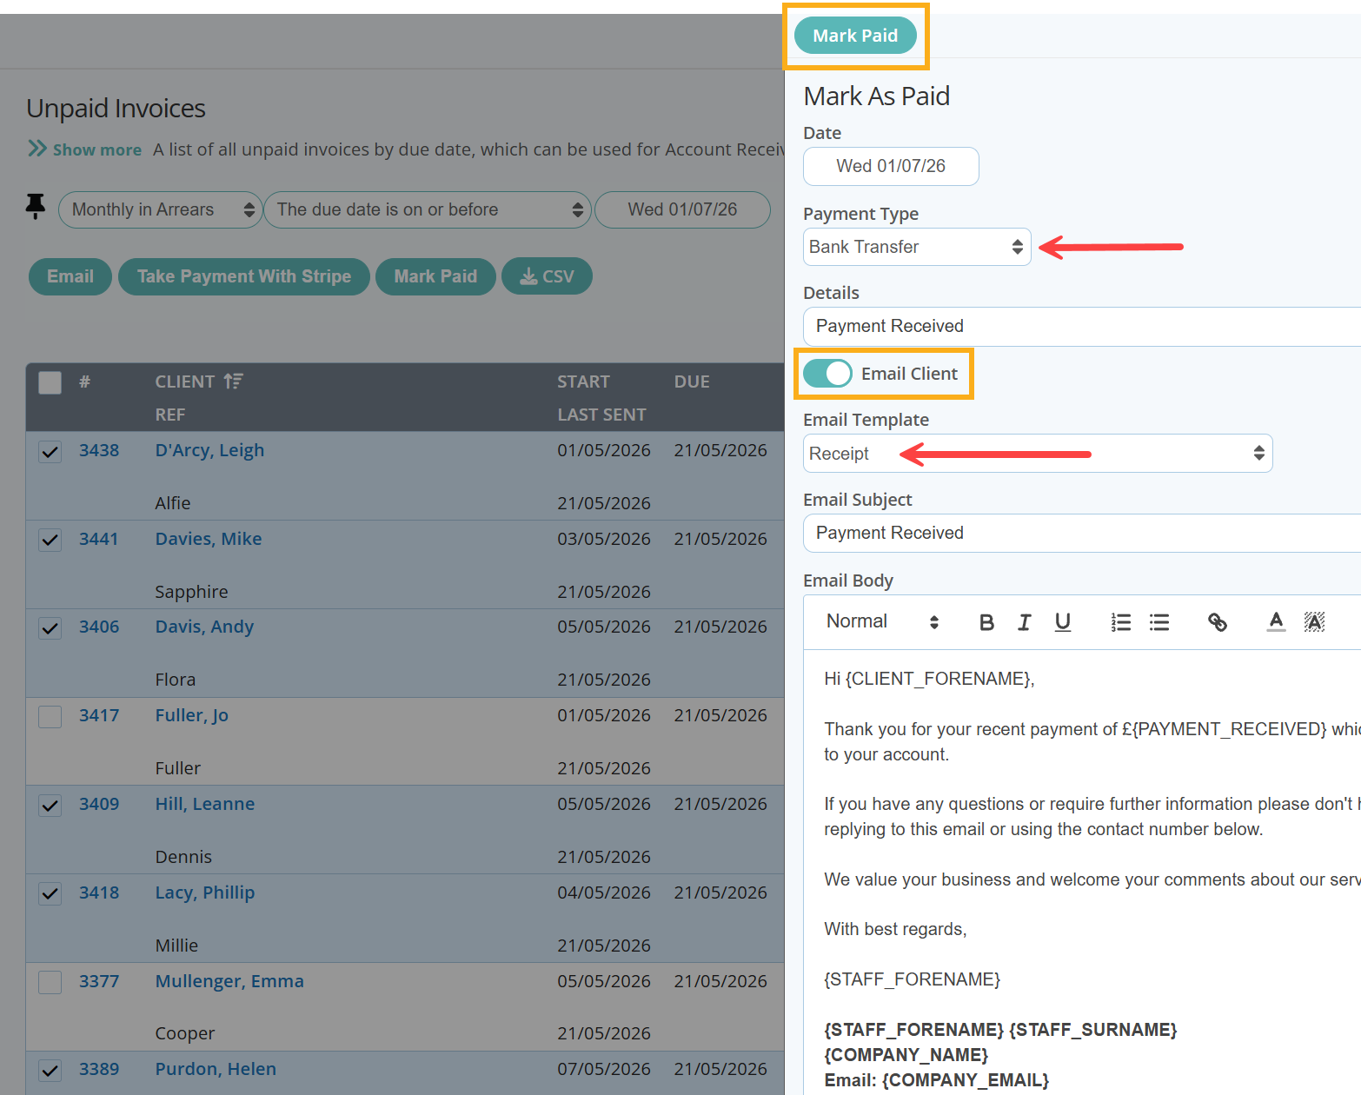Open the text background color picker
The width and height of the screenshot is (1361, 1095).
[1314, 622]
